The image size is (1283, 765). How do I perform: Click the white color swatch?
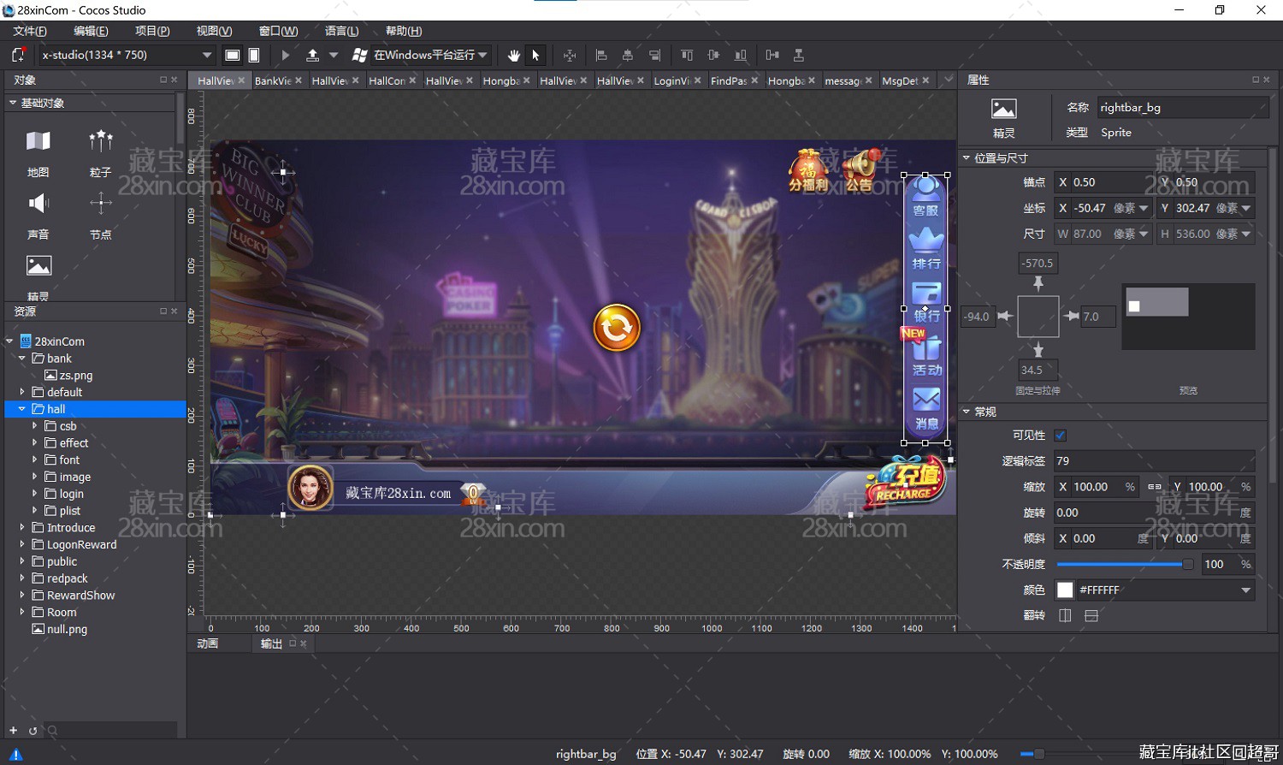pos(1065,590)
